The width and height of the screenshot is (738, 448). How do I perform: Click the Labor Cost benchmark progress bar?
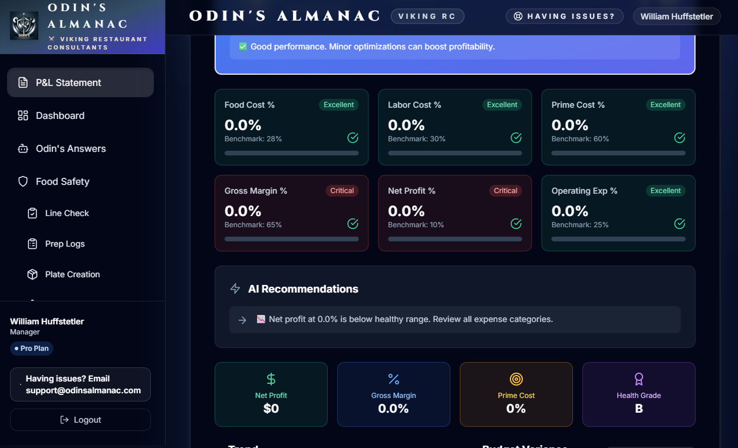coord(454,152)
